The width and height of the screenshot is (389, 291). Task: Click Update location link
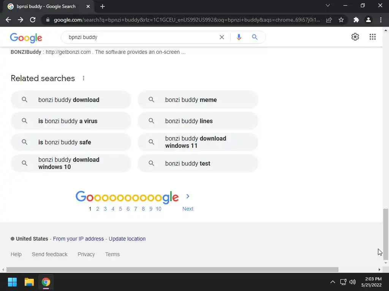tap(127, 239)
